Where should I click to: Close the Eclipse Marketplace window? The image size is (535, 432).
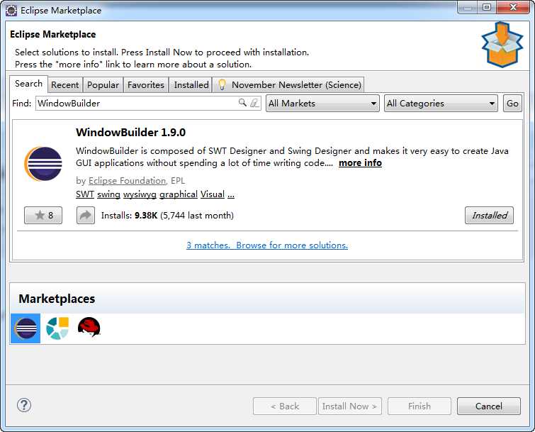[513, 7]
